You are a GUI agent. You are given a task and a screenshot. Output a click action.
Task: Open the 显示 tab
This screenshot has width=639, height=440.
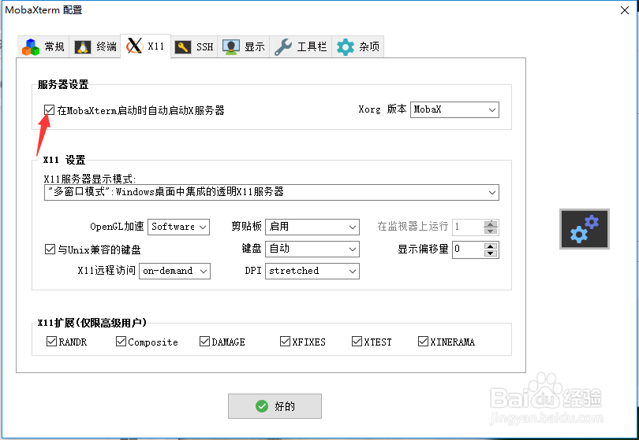(244, 47)
